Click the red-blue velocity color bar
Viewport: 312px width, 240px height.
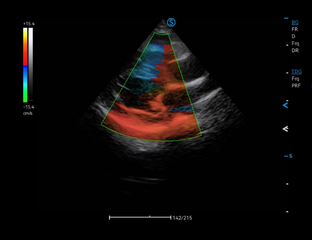(26, 65)
